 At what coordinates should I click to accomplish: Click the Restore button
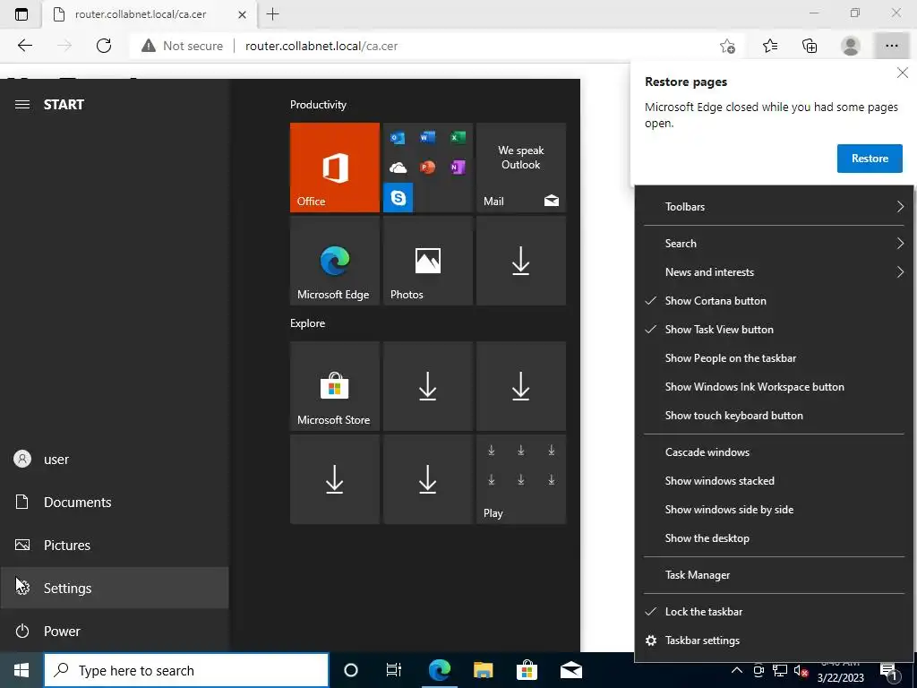870,159
